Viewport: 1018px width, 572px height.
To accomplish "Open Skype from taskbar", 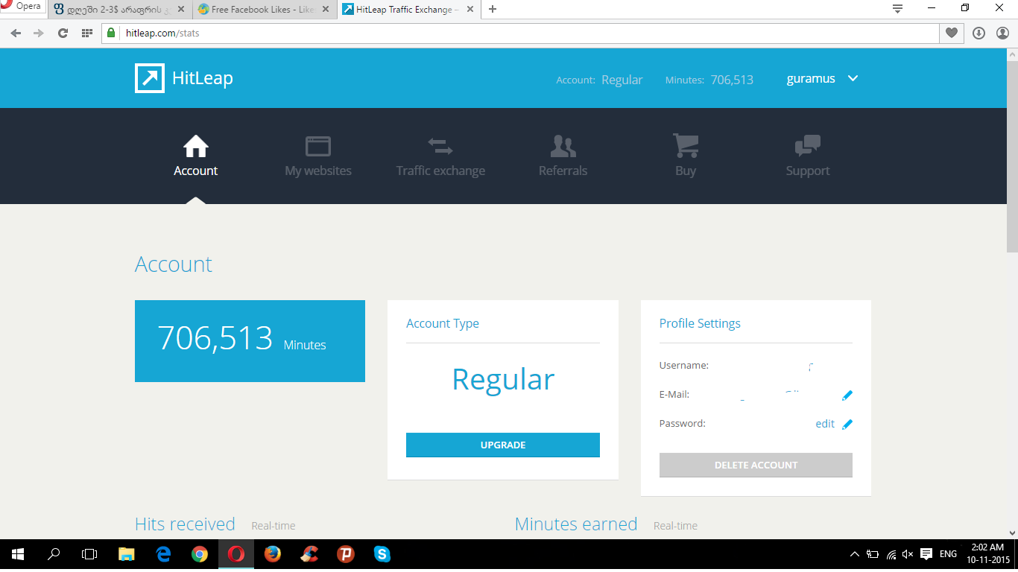I will point(382,554).
